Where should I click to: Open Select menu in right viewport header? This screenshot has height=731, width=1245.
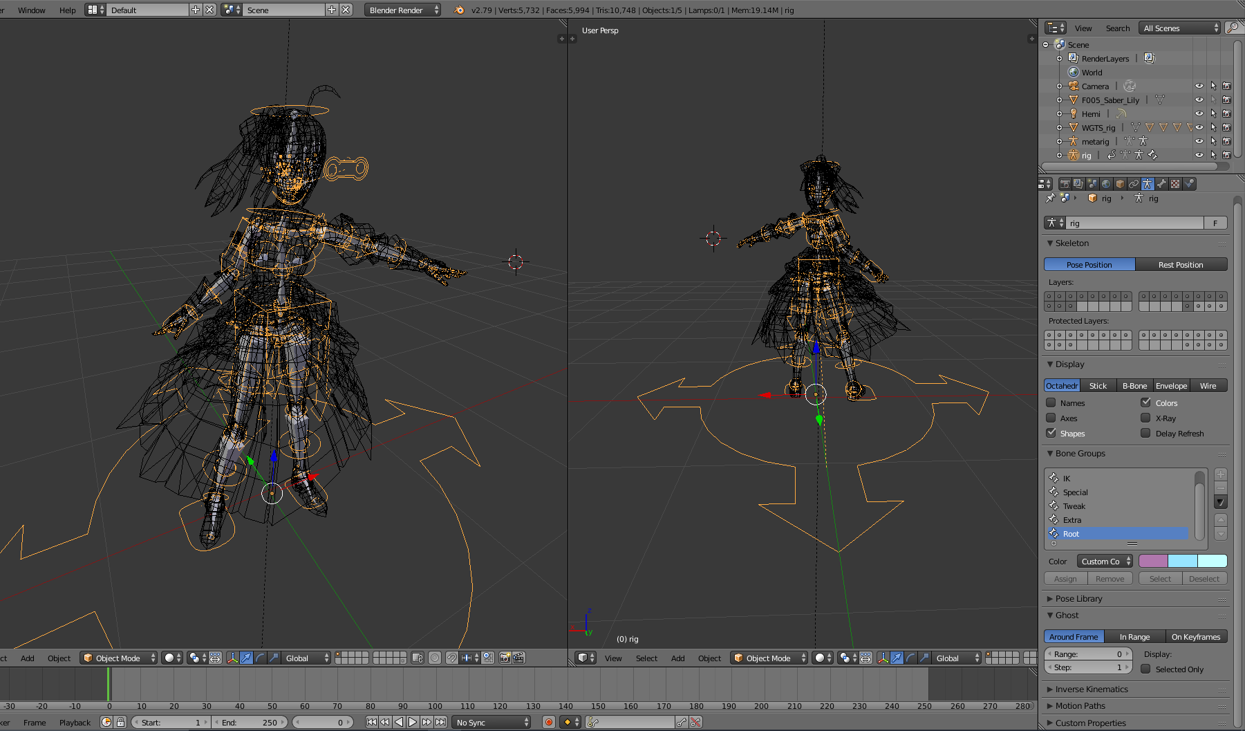coord(646,658)
